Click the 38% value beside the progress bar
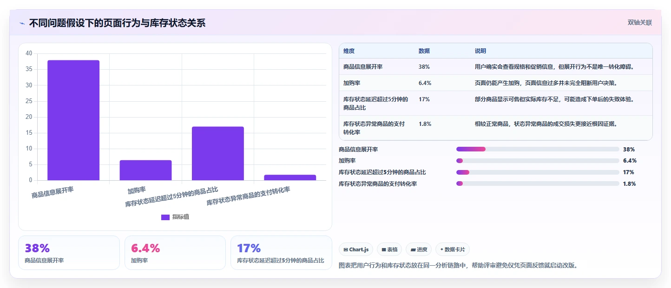Viewport: 671px width, 288px height. (x=629, y=150)
